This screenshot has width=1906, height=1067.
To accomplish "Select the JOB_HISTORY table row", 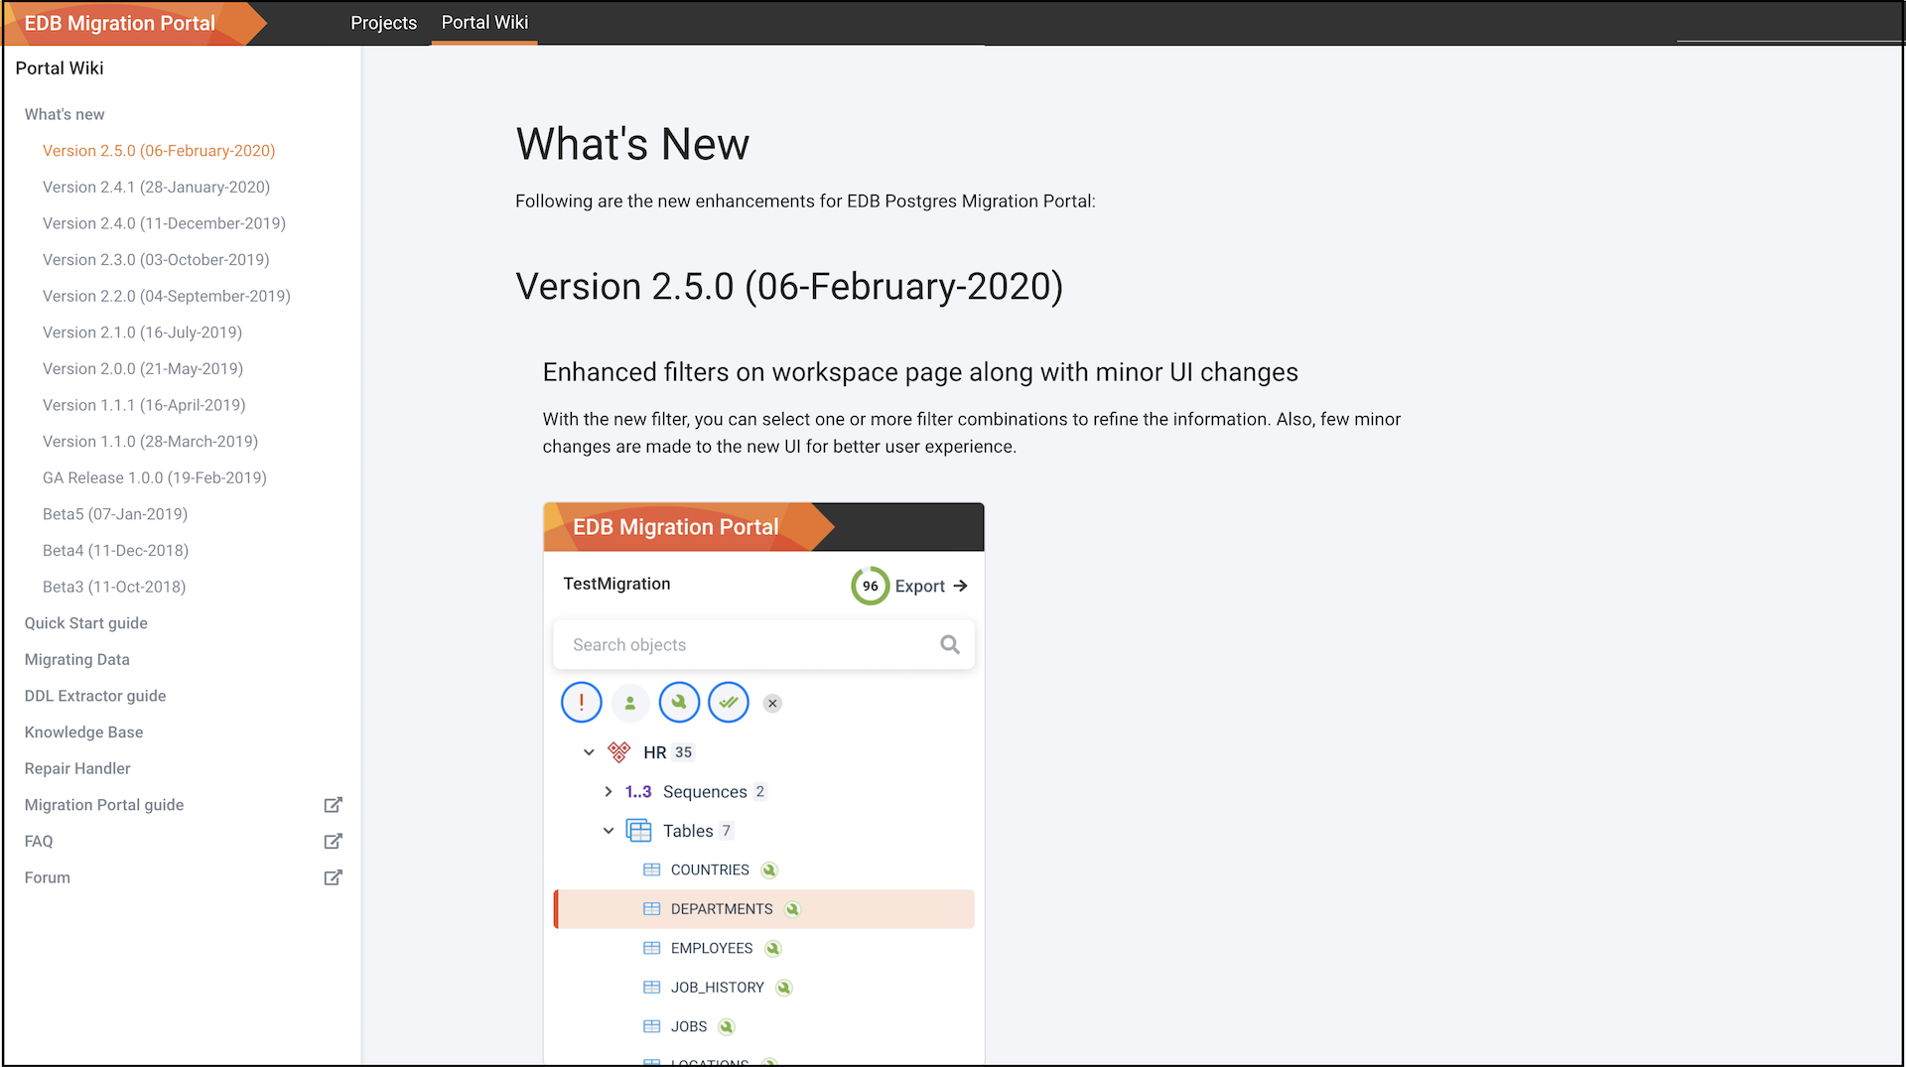I will point(763,988).
